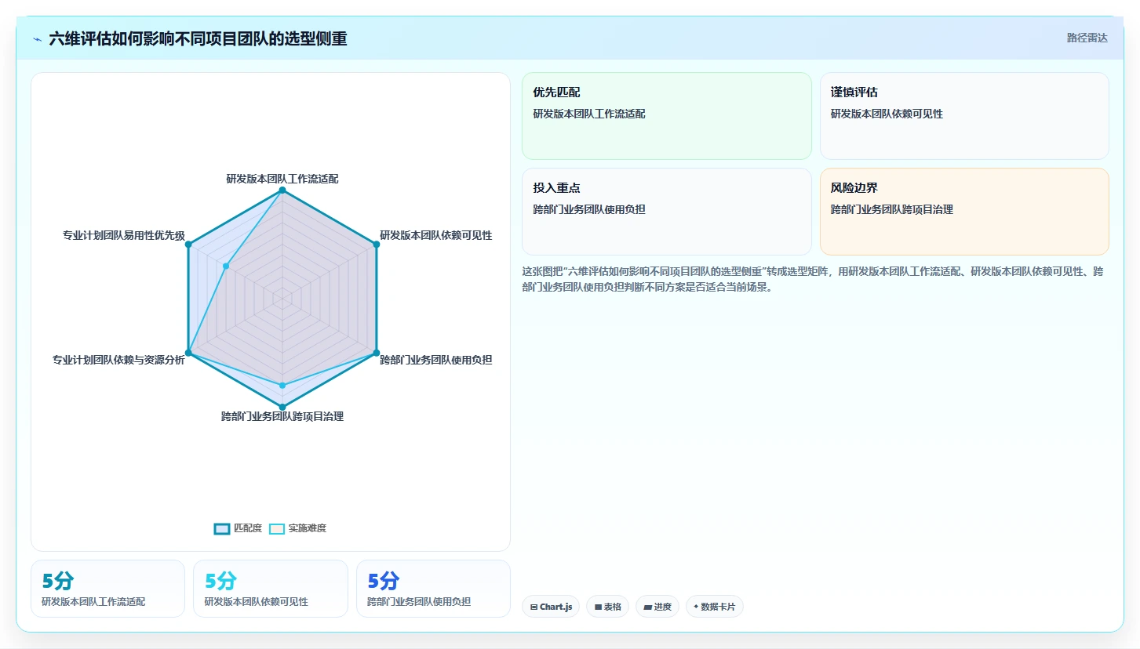
Task: Select the Chart.js tag chip
Action: point(551,607)
